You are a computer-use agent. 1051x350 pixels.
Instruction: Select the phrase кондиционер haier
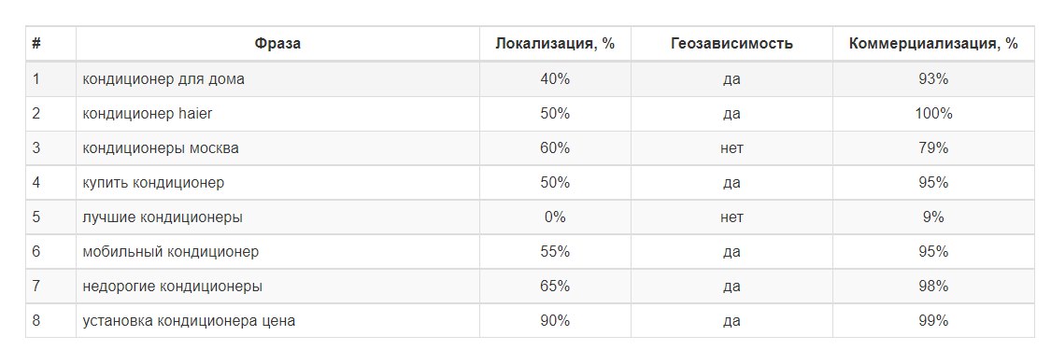coord(148,114)
